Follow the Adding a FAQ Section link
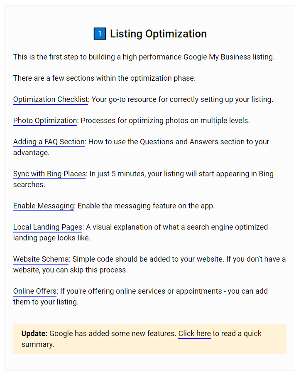The height and width of the screenshot is (376, 301). 49,142
